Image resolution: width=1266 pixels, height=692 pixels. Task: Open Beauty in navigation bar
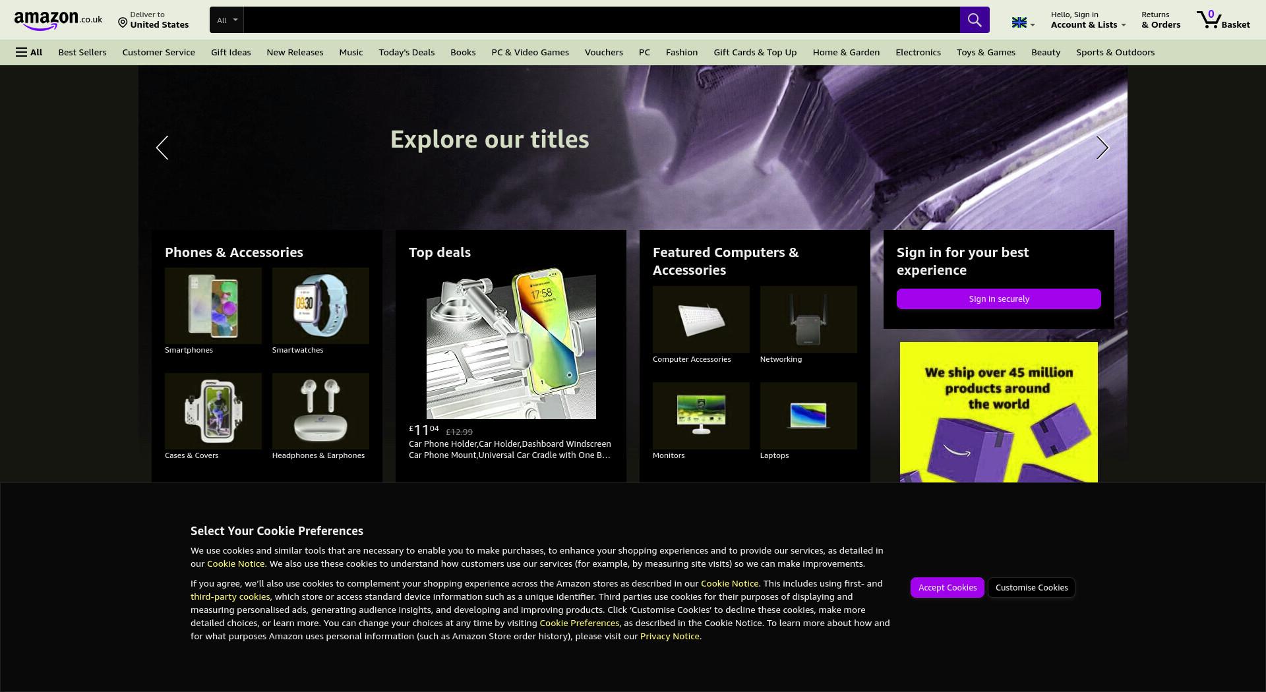[1046, 52]
